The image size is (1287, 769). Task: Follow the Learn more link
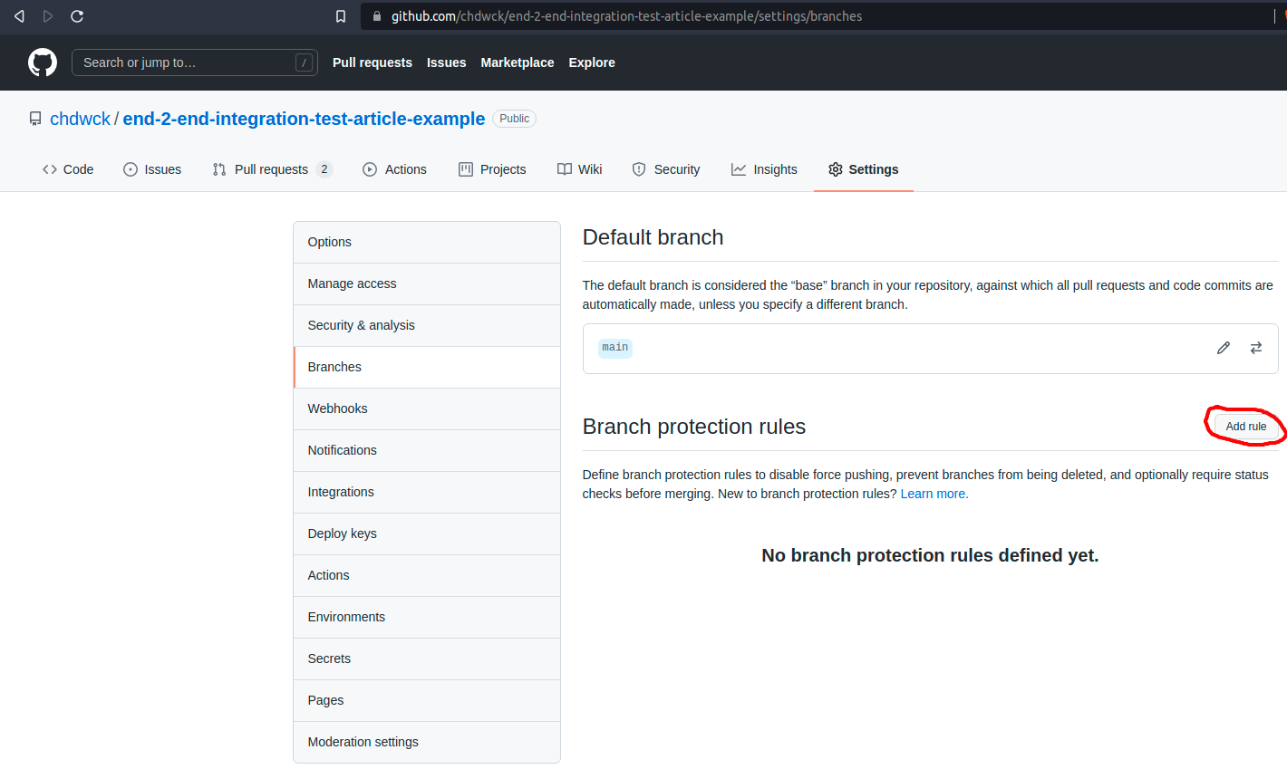[934, 494]
